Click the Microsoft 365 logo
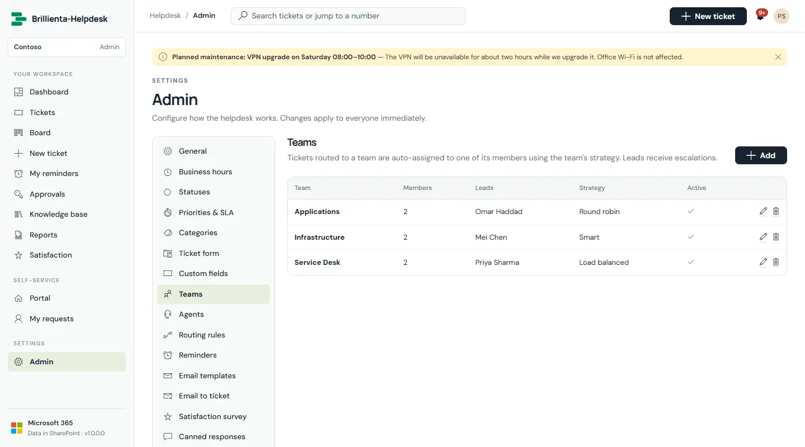805x447 pixels. 17,429
